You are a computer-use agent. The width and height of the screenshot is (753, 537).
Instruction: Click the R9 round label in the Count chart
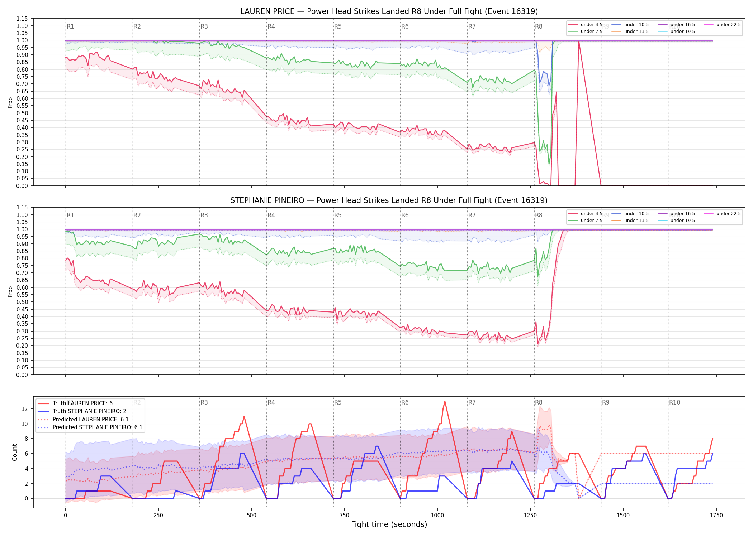pyautogui.click(x=606, y=402)
